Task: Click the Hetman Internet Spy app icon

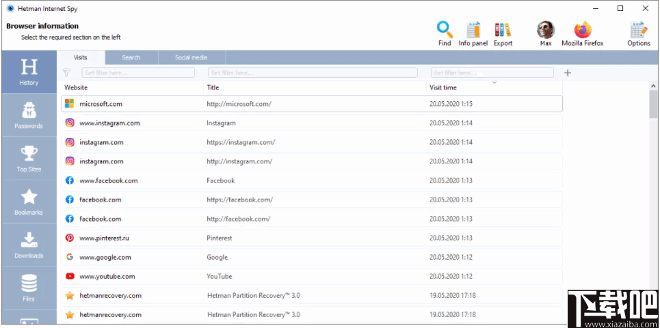Action: pos(10,8)
